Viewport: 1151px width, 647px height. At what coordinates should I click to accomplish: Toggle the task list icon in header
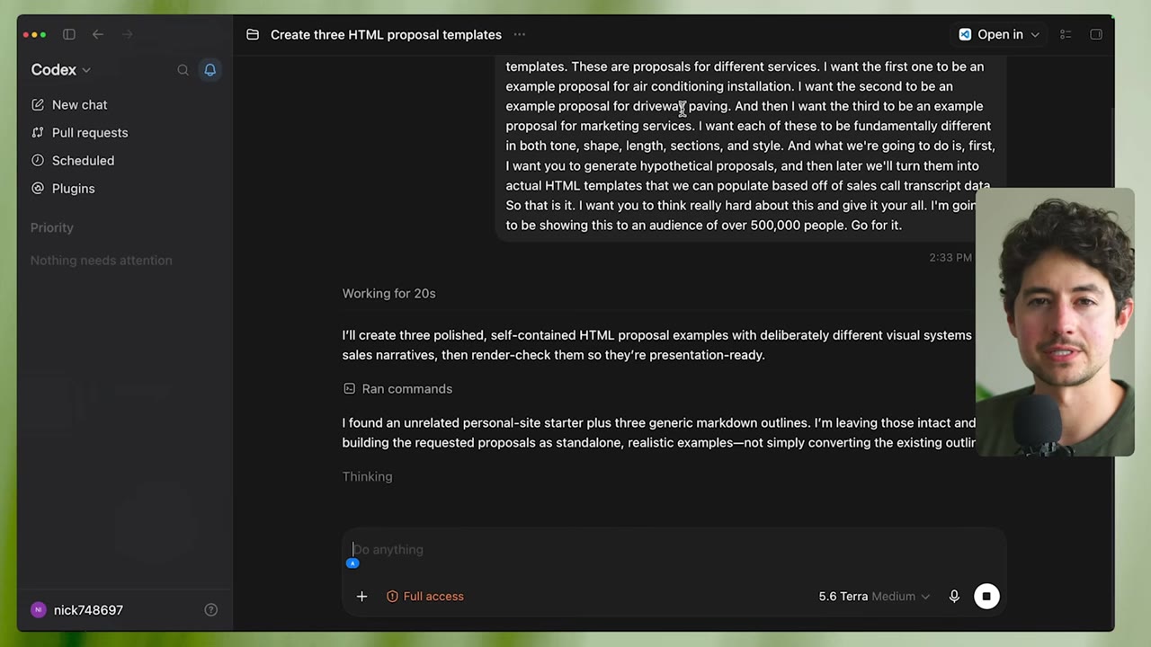(x=1066, y=34)
